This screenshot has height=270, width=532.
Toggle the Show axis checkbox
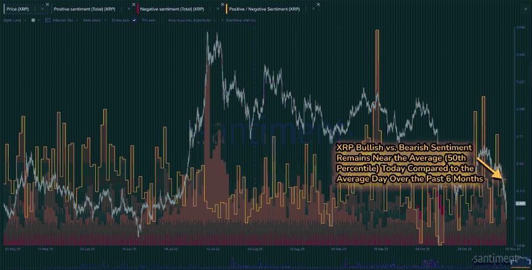(x=134, y=20)
